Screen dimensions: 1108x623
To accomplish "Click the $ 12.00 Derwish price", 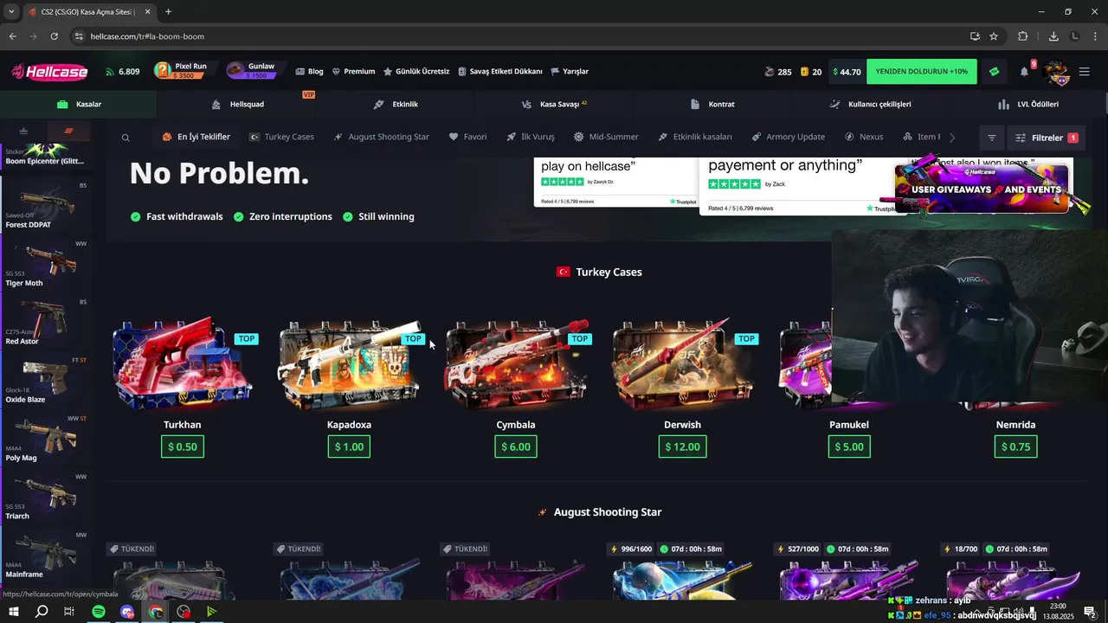I will point(682,446).
